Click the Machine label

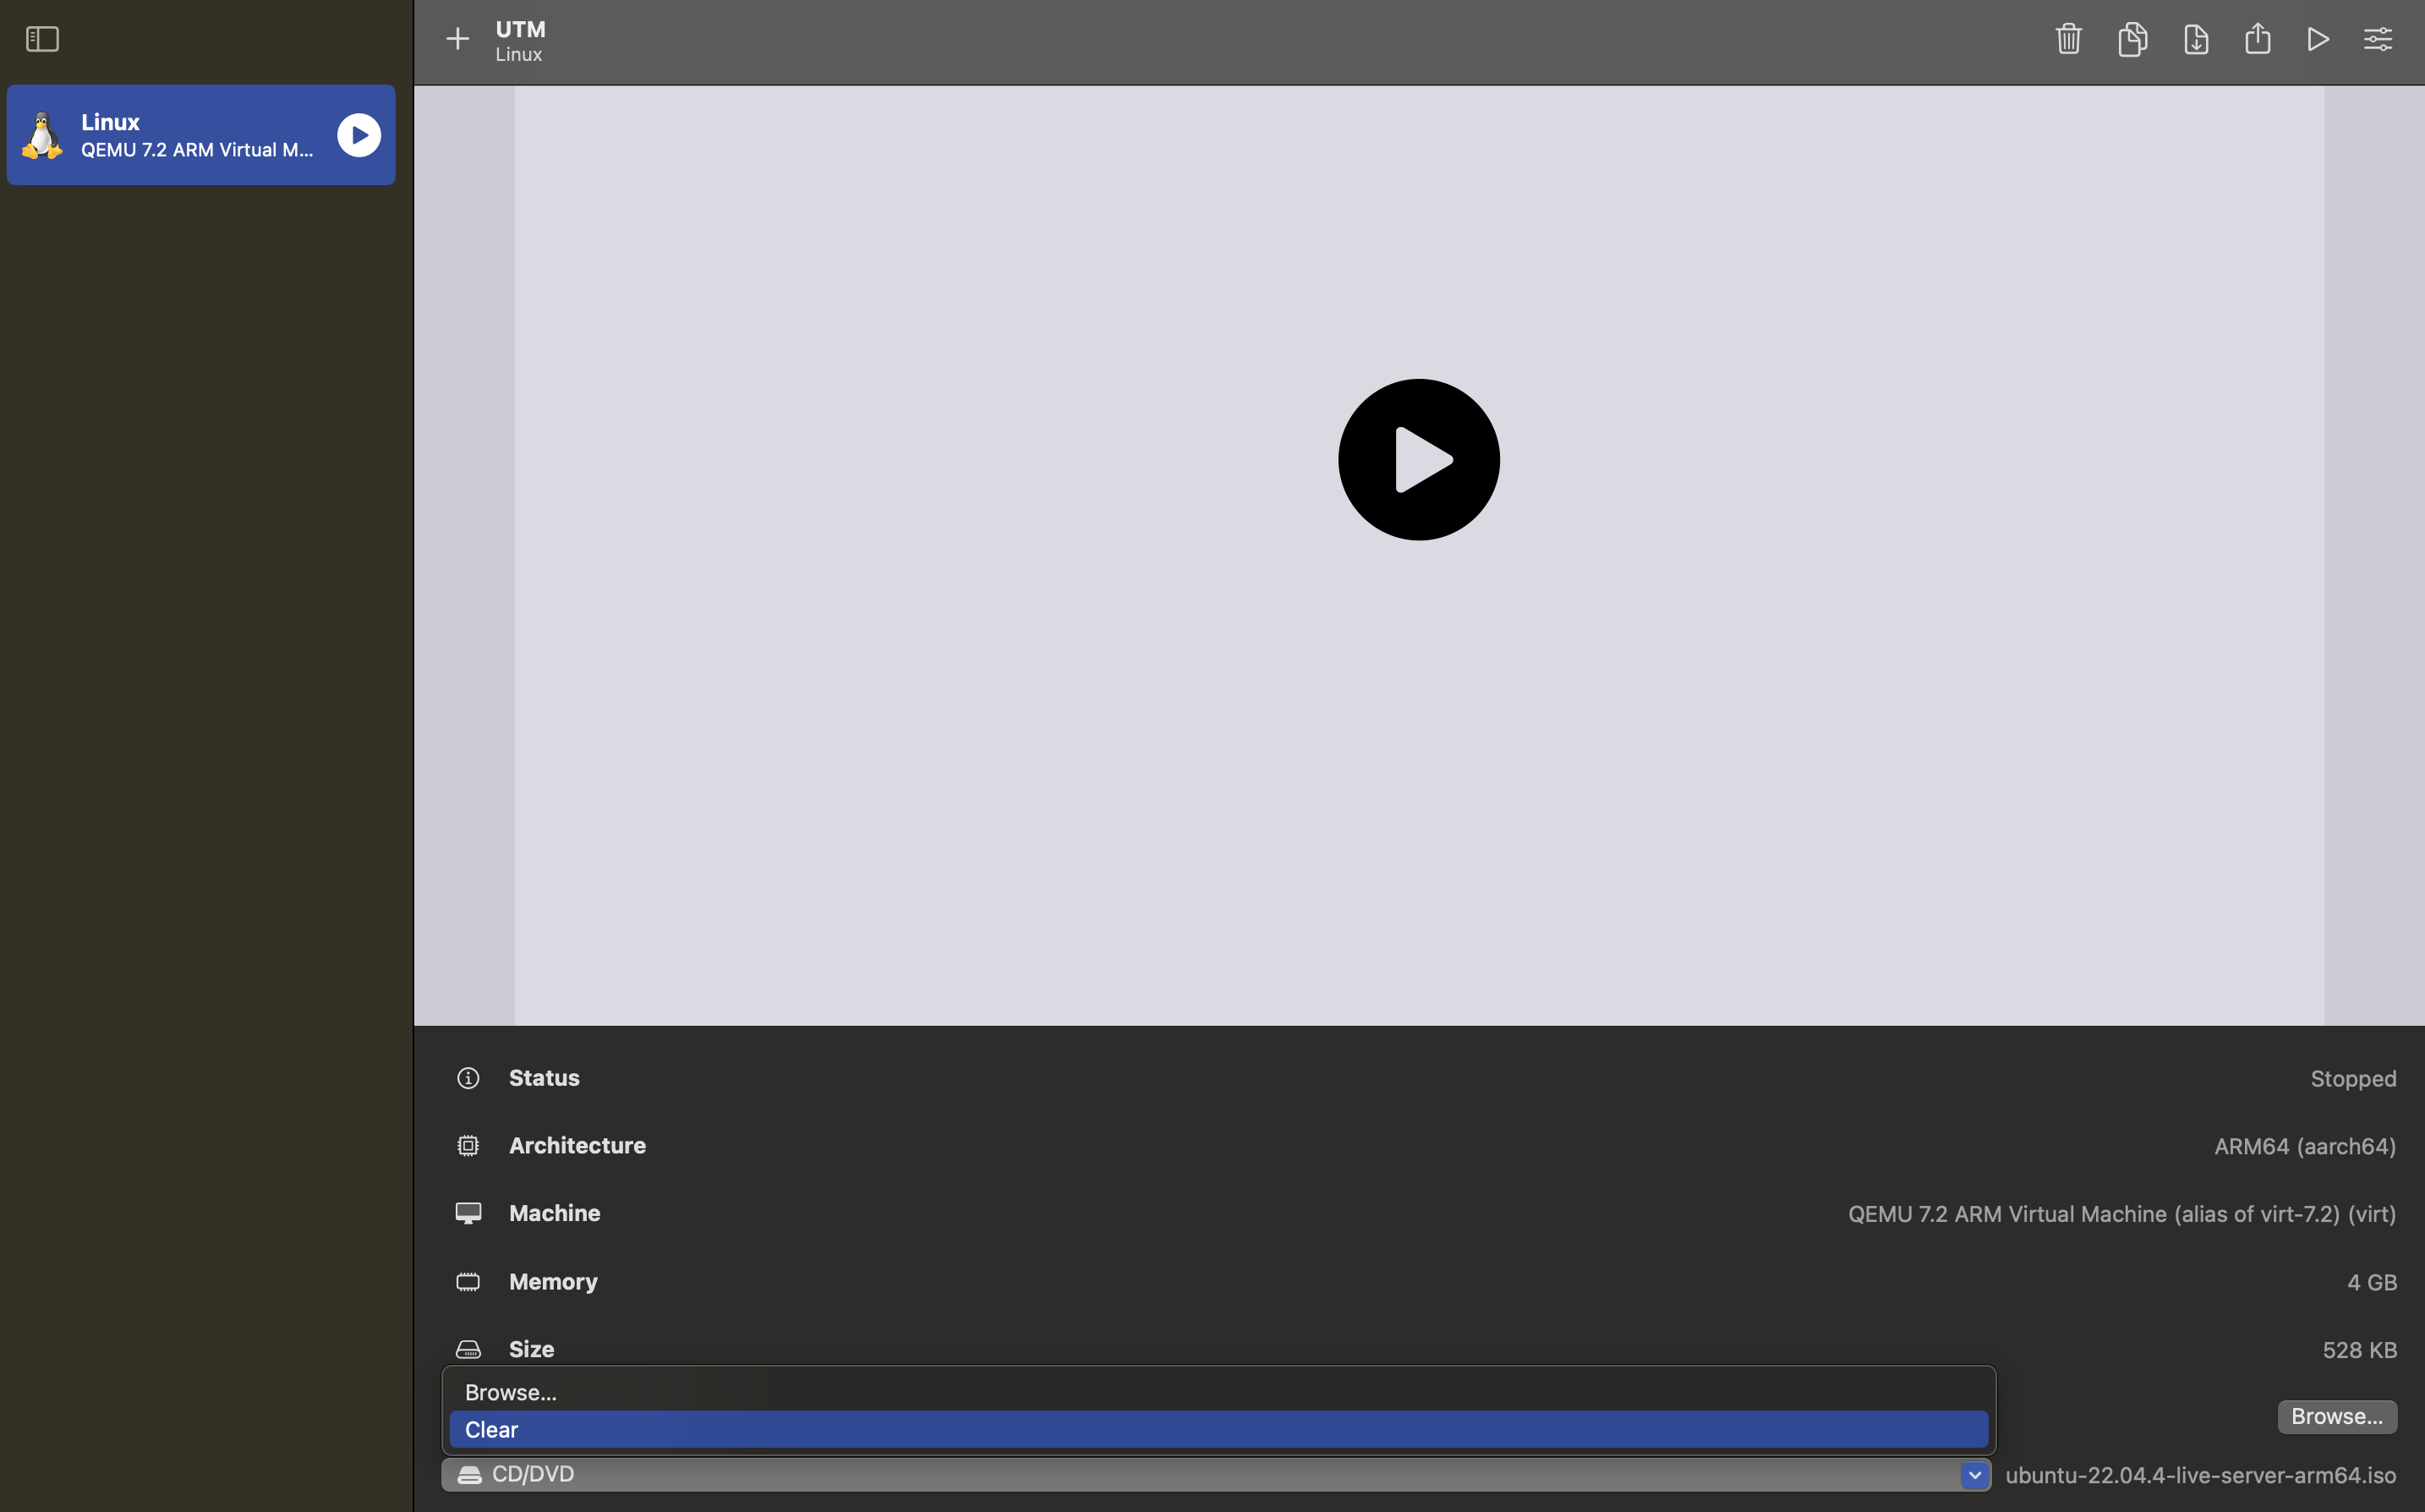point(555,1213)
